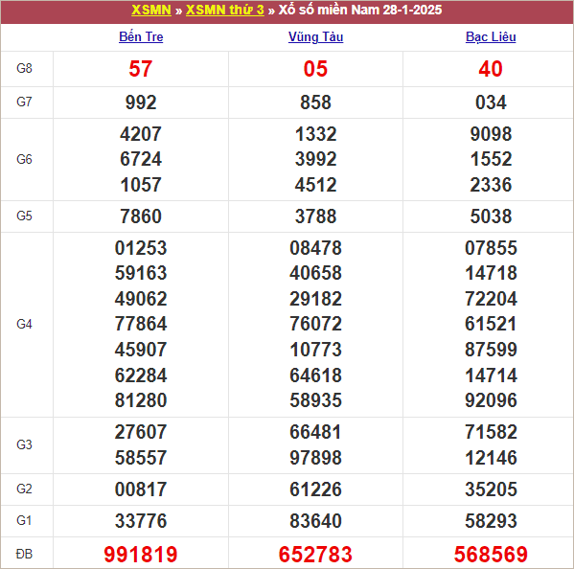Select the G5 row label
Viewport: 574px width, 569px height.
tap(24, 216)
